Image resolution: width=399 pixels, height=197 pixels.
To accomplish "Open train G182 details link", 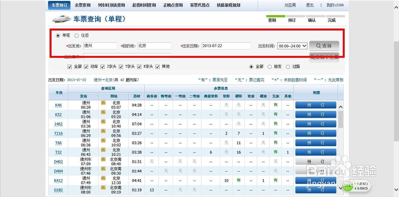I will coord(58,190).
